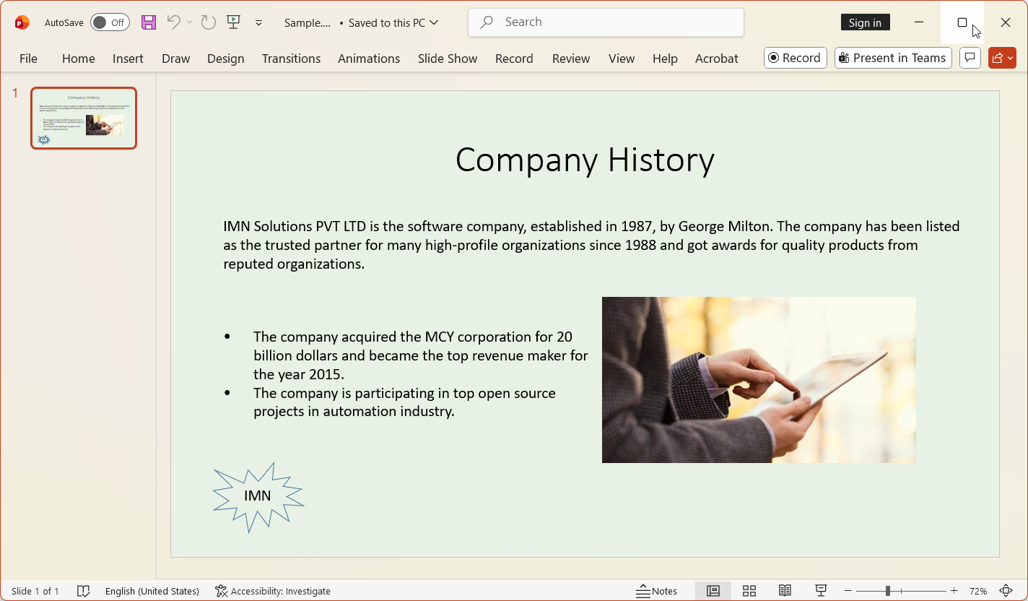Image resolution: width=1028 pixels, height=601 pixels.
Task: Click Fit slide to current window icon
Action: (x=1006, y=590)
